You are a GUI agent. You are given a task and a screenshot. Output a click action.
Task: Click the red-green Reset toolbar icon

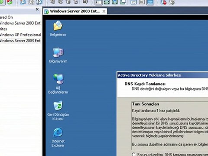(x=10, y=2)
